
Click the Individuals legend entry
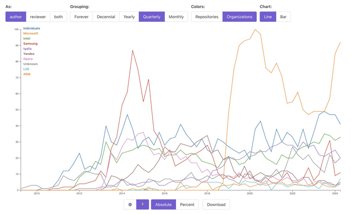click(x=31, y=29)
